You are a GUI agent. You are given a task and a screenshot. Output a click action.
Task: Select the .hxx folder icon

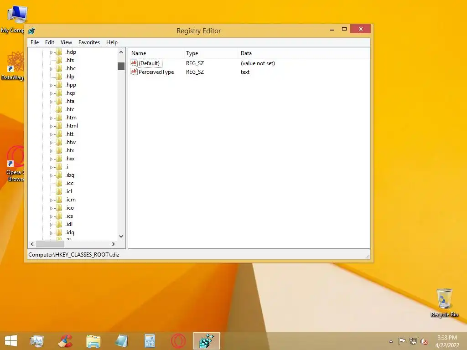click(59, 159)
